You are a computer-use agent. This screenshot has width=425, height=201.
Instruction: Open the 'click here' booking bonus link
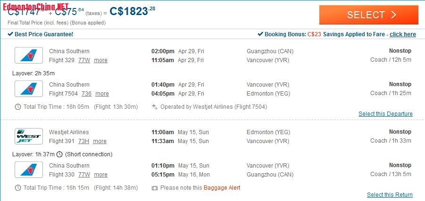pyautogui.click(x=402, y=34)
